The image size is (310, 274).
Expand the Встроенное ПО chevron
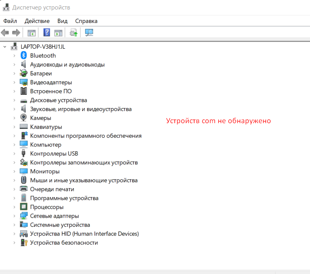[14, 91]
